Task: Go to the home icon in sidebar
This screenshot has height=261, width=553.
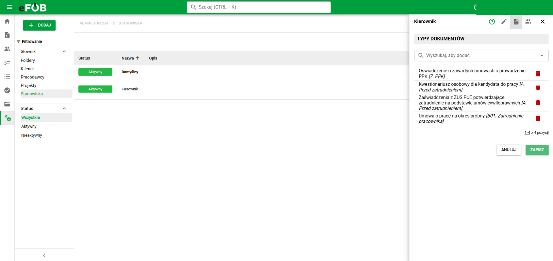Action: pyautogui.click(x=7, y=21)
